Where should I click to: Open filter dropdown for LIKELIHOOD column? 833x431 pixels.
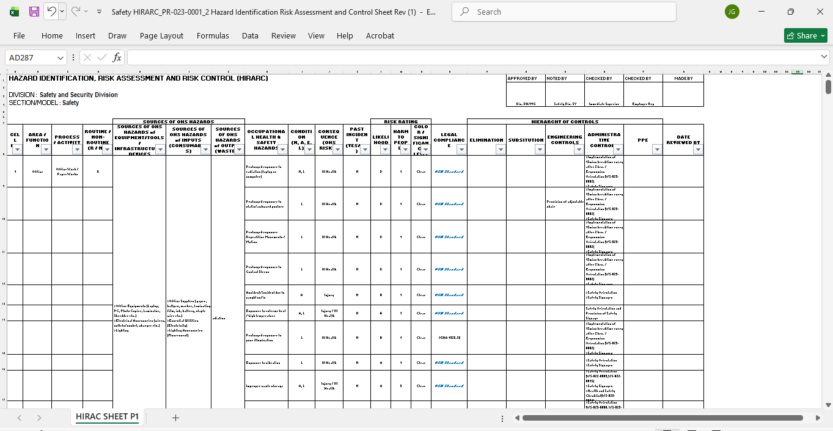pos(385,150)
